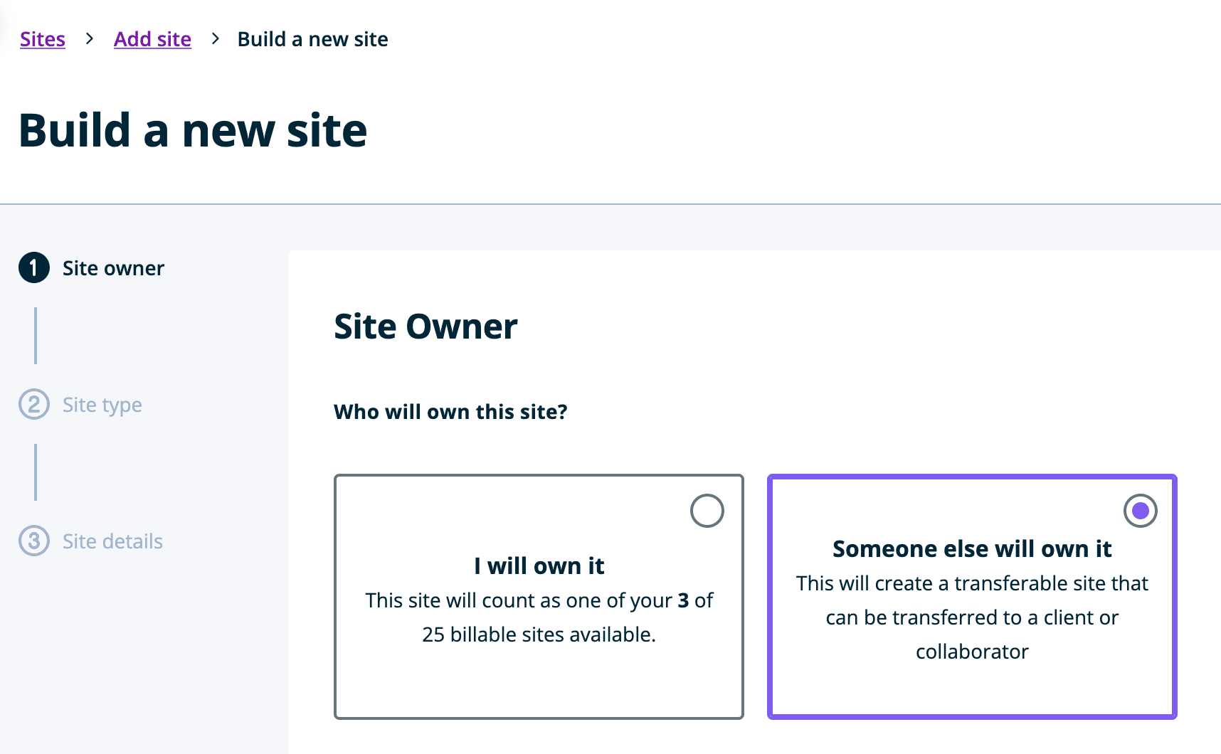The width and height of the screenshot is (1221, 754).
Task: Click the current "Build a new site" breadcrumb
Action: coord(312,39)
